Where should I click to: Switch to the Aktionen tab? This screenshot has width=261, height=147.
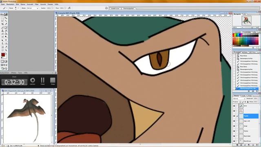point(245,52)
